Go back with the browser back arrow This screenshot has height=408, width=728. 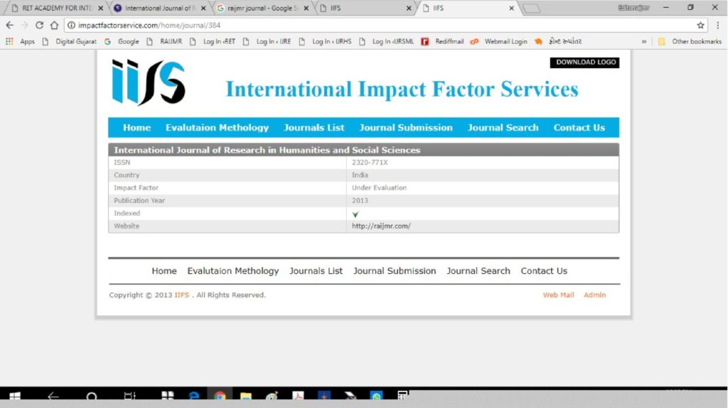pos(10,25)
